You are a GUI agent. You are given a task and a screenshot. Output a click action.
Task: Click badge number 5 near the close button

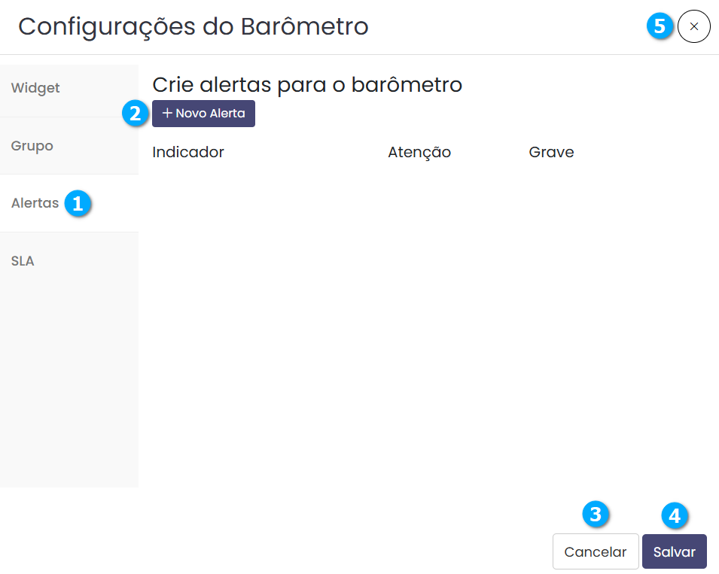[x=660, y=27]
